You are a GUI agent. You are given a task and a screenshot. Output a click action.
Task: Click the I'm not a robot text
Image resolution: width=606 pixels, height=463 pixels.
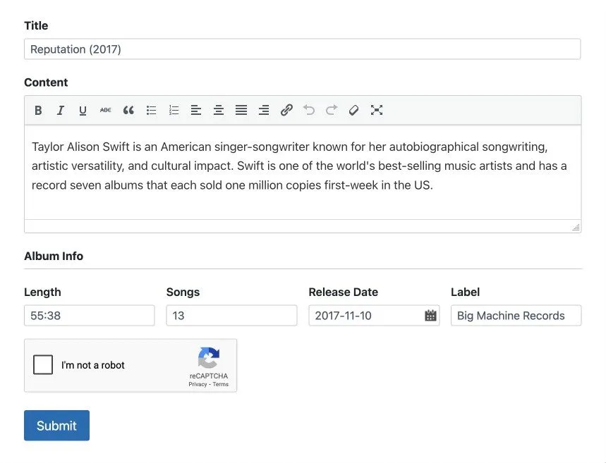pos(92,365)
